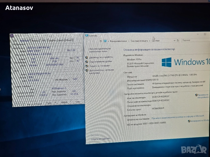Switch to the Bench tab
Image resolution: width=210 pixels, height=157 pixels.
61,40
